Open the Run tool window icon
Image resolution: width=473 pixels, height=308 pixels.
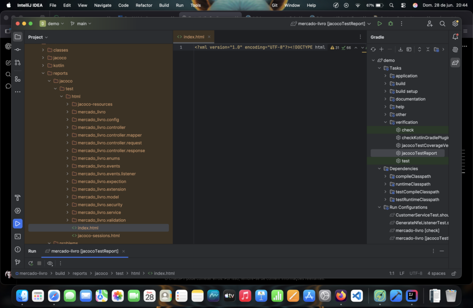(x=18, y=224)
